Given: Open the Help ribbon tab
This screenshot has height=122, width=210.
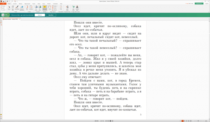Looking at the screenshot, I should 61,4.
